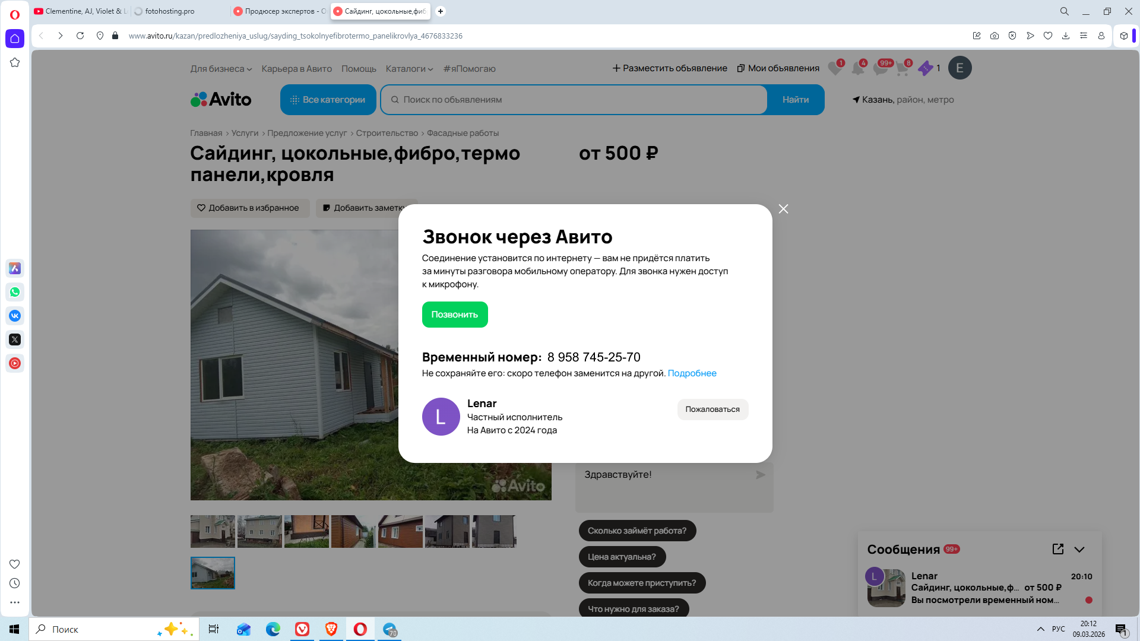Screen dimensions: 1140x641
Task: Open the X (Twitter) sidebar panel
Action: 15,339
